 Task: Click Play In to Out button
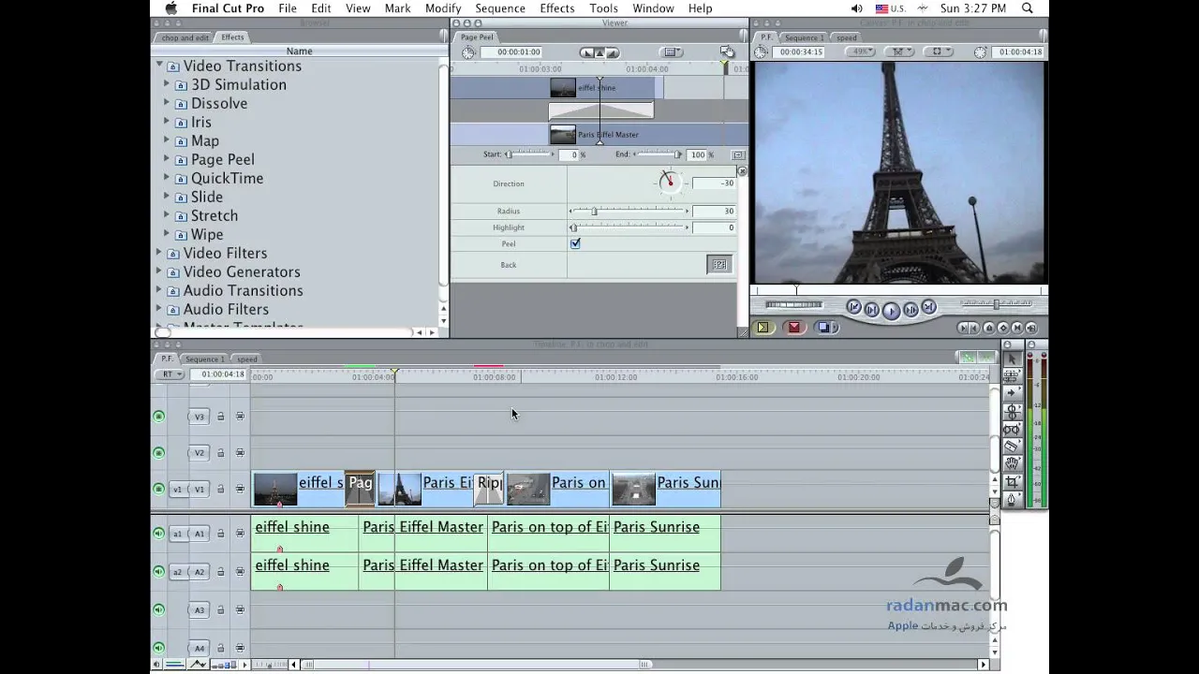tap(871, 309)
